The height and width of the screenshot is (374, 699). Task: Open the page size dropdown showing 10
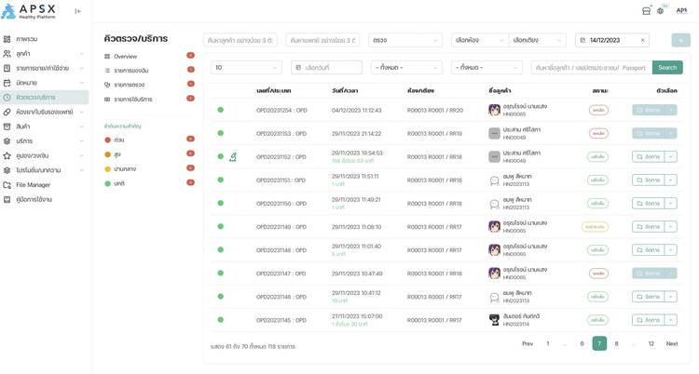click(x=246, y=68)
